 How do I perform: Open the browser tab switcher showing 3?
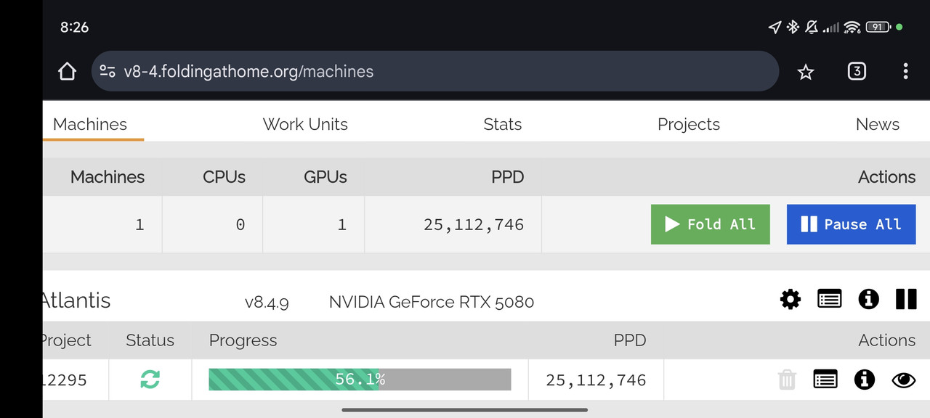tap(857, 71)
